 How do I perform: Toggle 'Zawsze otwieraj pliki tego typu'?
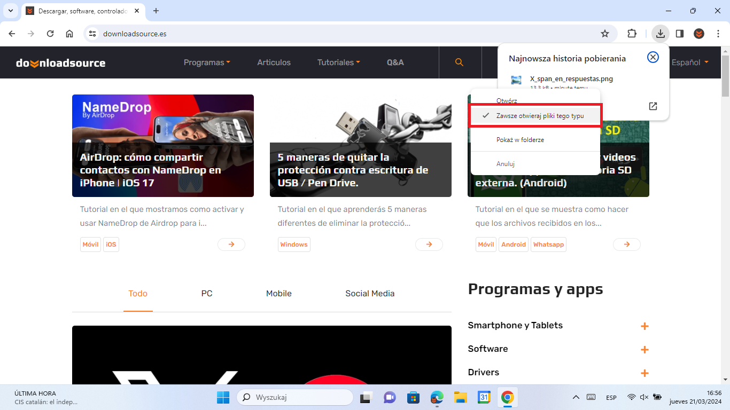click(x=536, y=115)
